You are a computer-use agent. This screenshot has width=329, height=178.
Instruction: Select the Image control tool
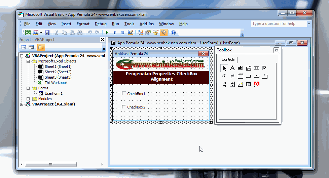point(240,84)
